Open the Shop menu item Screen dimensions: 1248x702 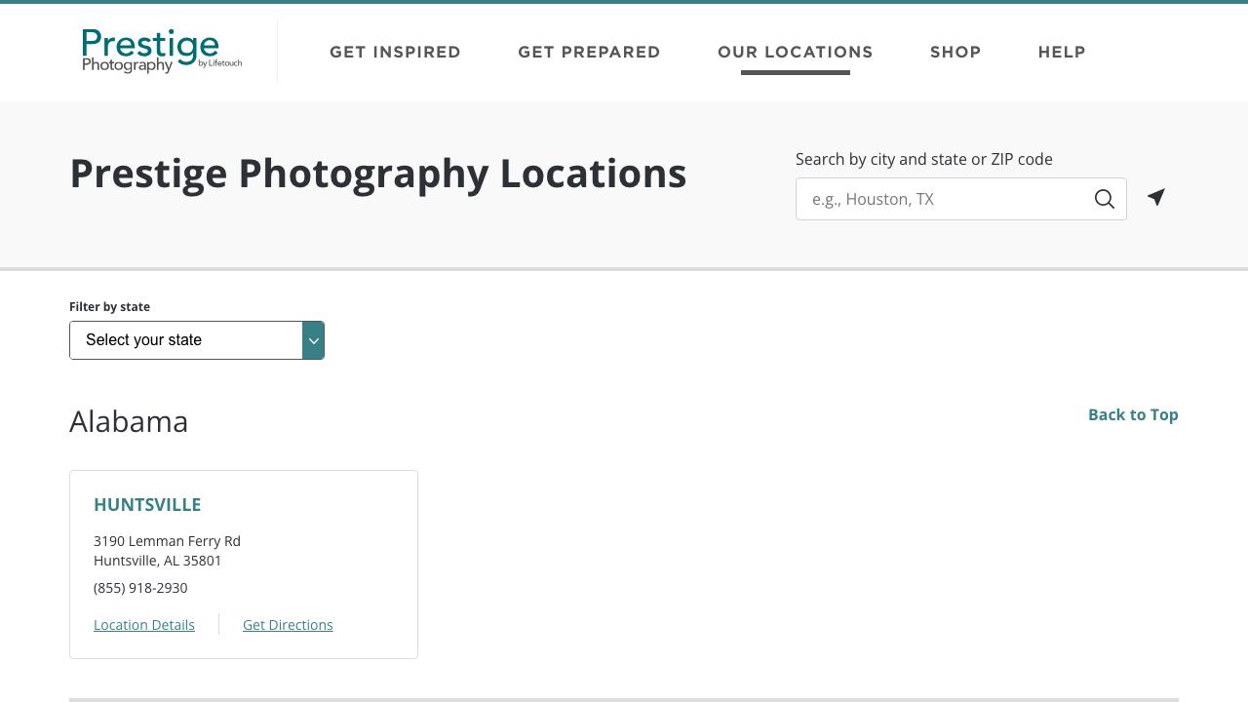pos(955,52)
